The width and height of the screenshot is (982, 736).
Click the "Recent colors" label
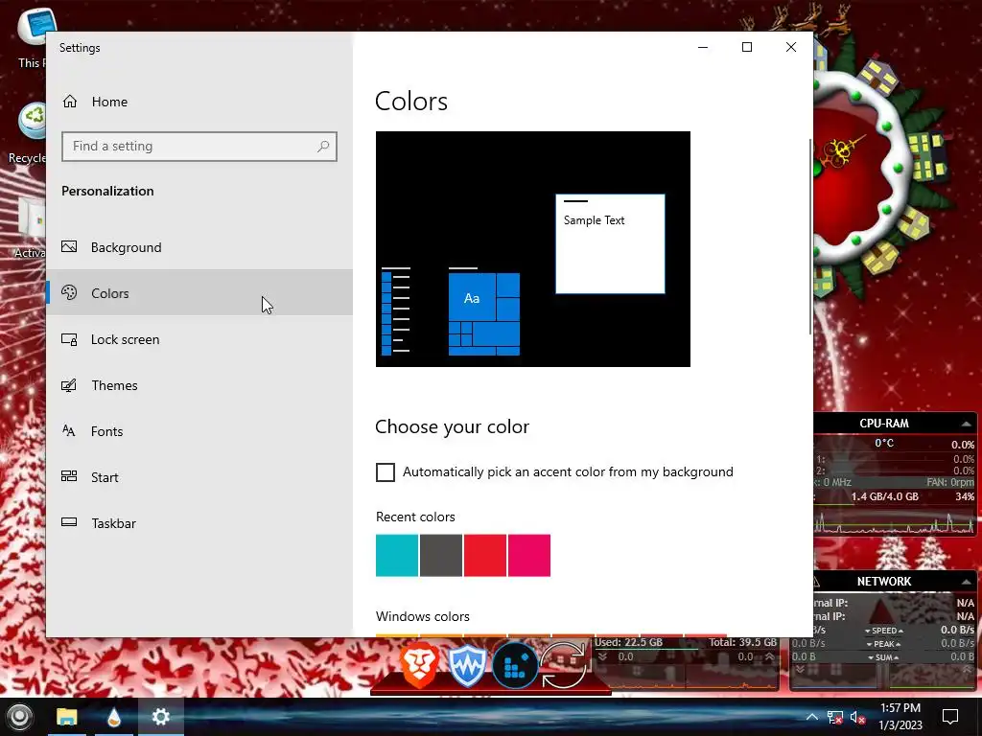click(415, 517)
